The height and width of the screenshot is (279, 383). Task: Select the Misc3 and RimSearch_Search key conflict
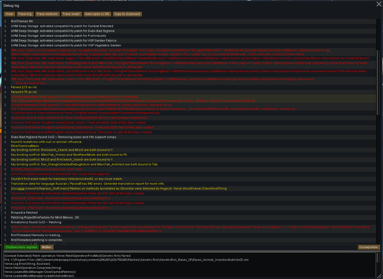coord(190,160)
